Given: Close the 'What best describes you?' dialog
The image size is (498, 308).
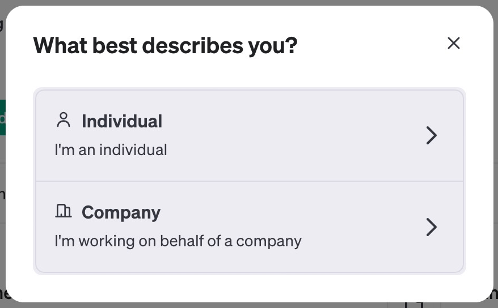Looking at the screenshot, I should coord(454,43).
